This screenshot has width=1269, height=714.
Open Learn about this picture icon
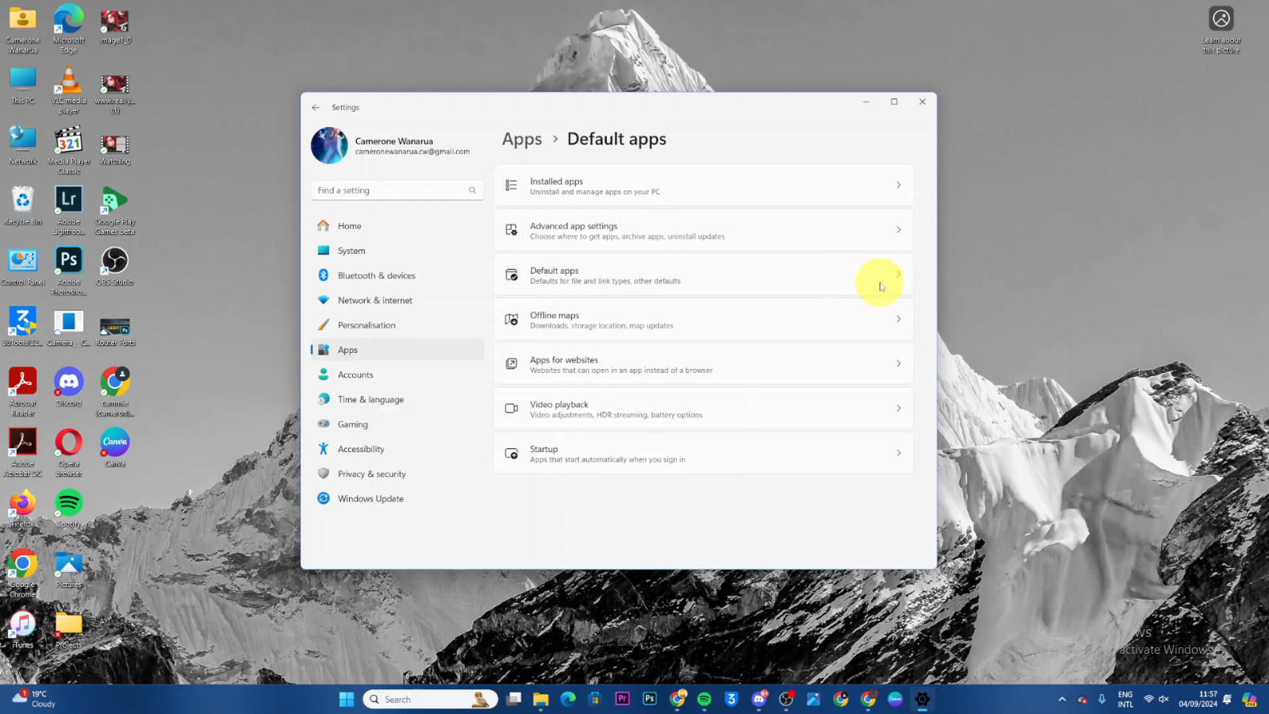coord(1221,30)
